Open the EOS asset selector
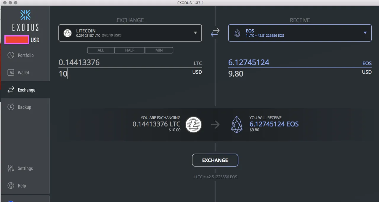Viewport: 379px width, 202px height. pos(300,33)
